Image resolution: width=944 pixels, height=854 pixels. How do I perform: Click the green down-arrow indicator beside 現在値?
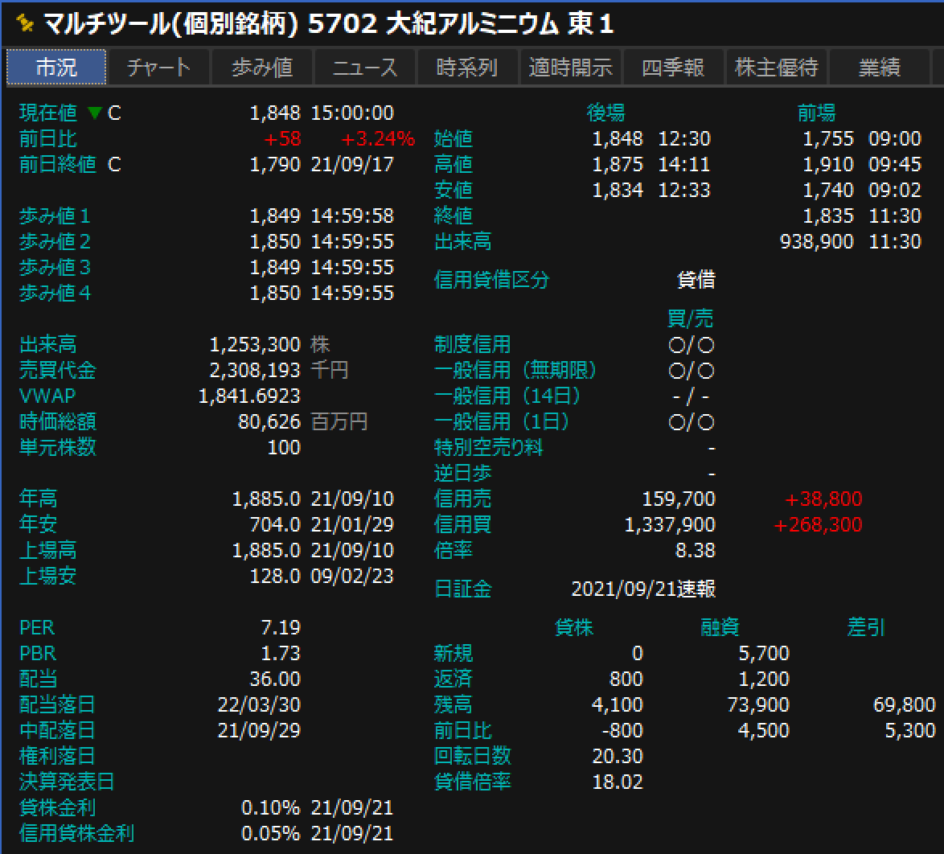pyautogui.click(x=95, y=113)
